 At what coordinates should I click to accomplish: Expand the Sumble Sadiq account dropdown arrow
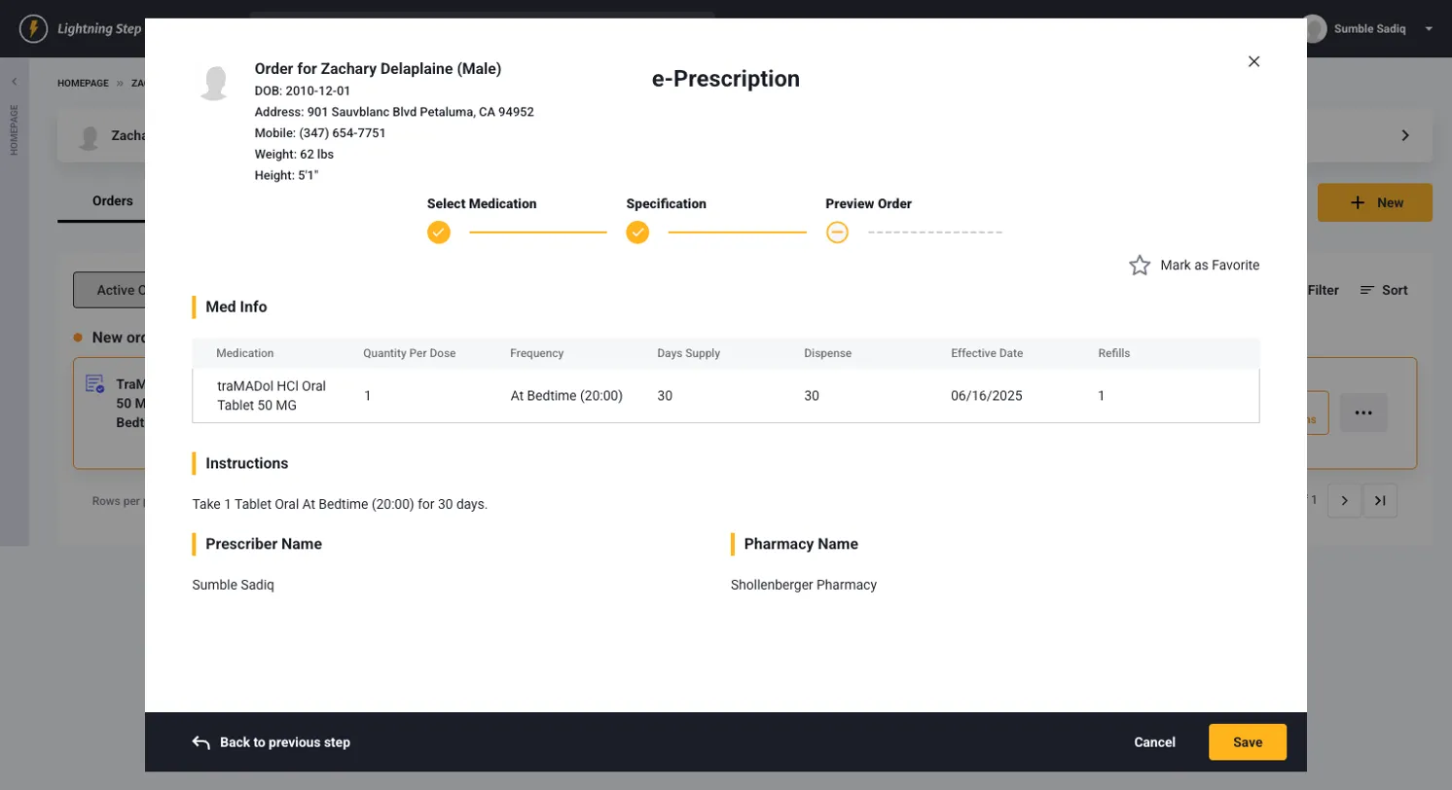coord(1429,28)
